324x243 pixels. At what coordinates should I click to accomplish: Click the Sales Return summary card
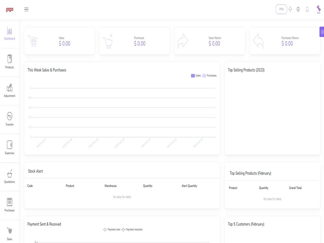click(210, 41)
